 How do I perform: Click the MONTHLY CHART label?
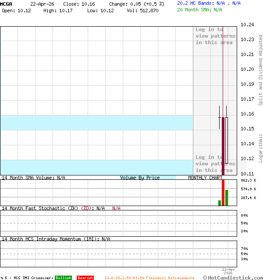tap(205, 178)
